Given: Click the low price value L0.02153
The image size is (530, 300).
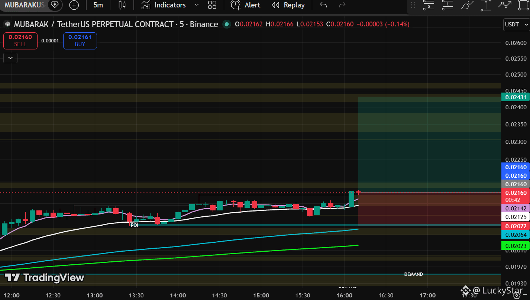Looking at the screenshot, I should [310, 25].
